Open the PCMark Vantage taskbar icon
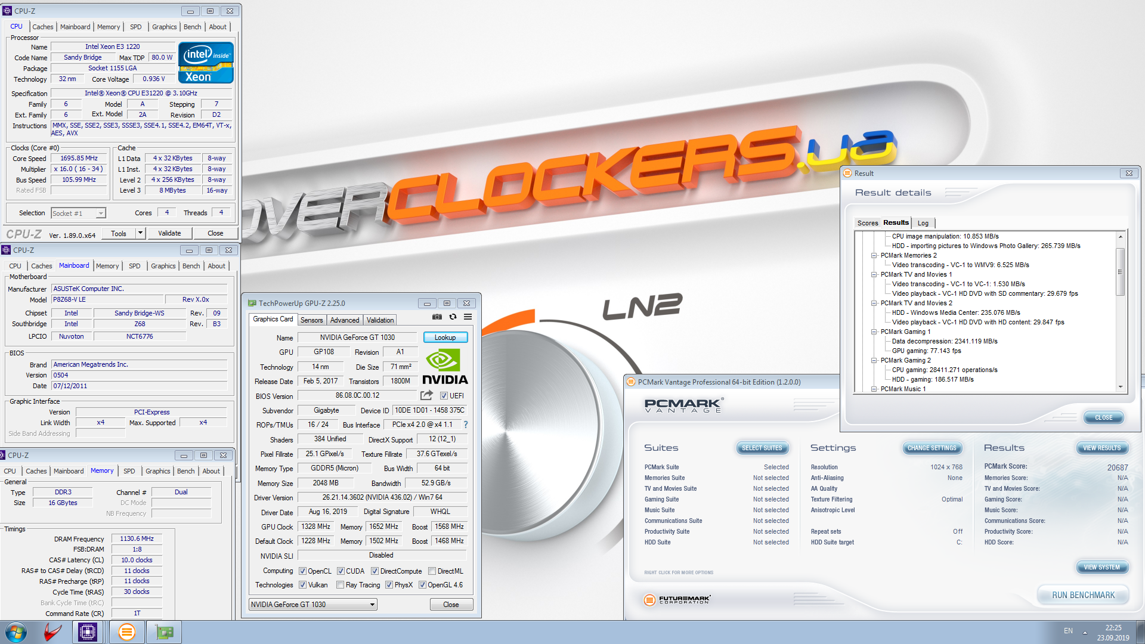 click(126, 632)
